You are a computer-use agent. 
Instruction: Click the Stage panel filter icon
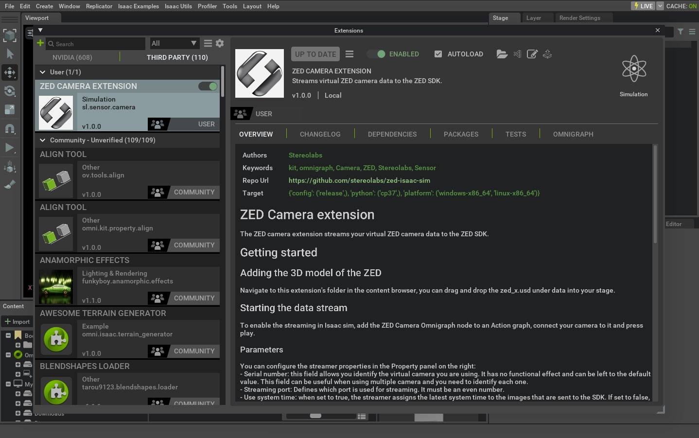click(681, 32)
